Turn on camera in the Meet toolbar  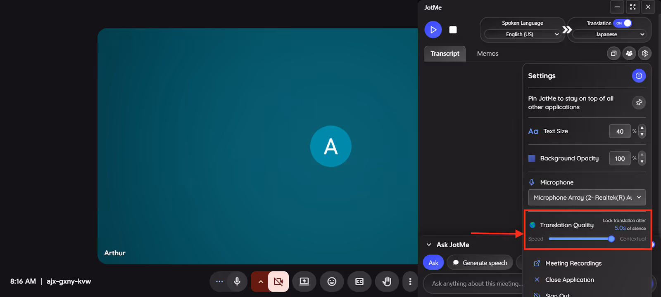tap(278, 281)
